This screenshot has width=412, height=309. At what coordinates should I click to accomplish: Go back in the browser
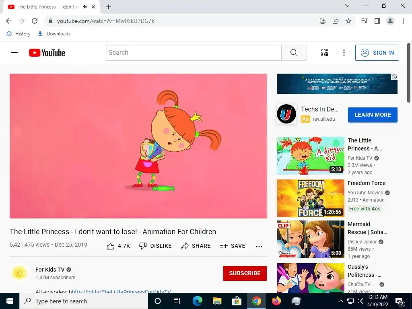[x=9, y=21]
